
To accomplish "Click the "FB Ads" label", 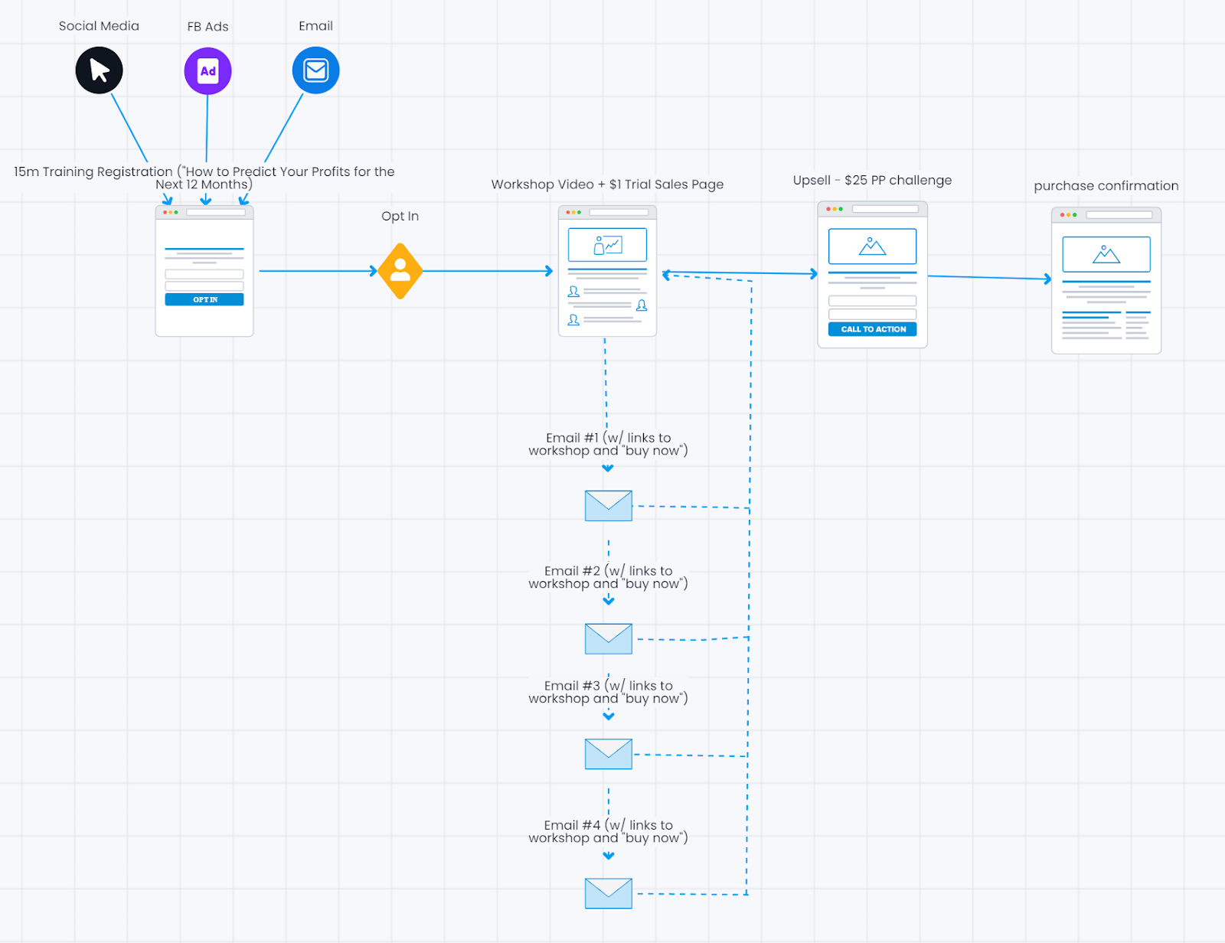I will click(x=208, y=27).
